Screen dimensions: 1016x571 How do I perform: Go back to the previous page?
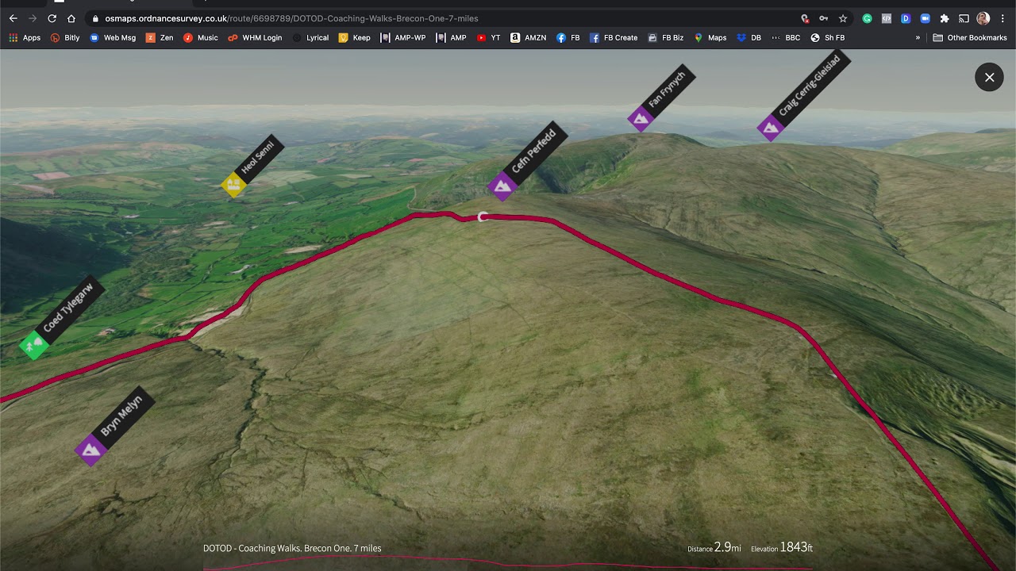point(13,18)
